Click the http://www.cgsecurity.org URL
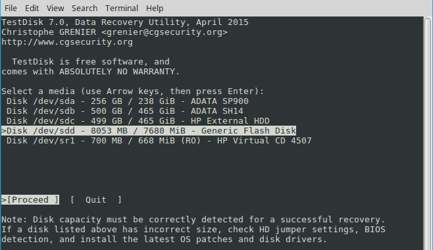This screenshot has height=250, width=433. tap(67, 42)
